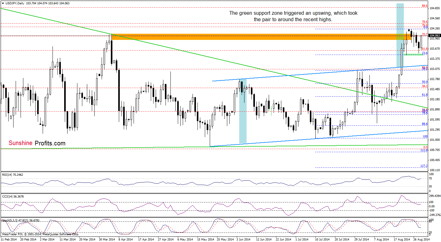Click the 101.595 price axis label
The image size is (441, 242).
click(x=435, y=119)
